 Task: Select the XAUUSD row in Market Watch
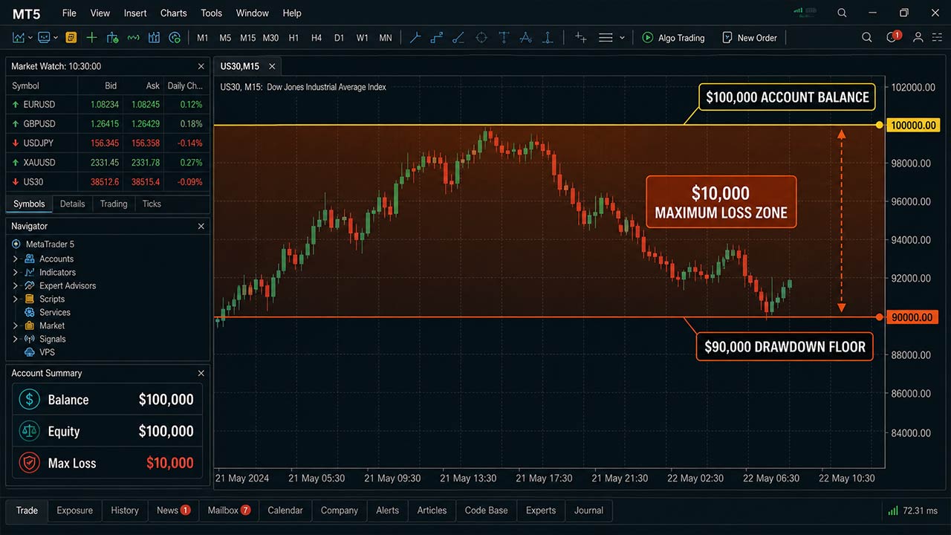point(108,162)
